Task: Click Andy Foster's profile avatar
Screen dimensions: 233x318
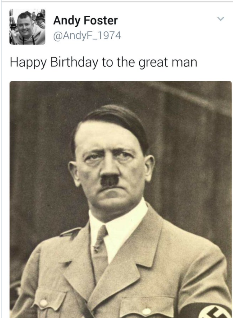Action: pyautogui.click(x=27, y=26)
